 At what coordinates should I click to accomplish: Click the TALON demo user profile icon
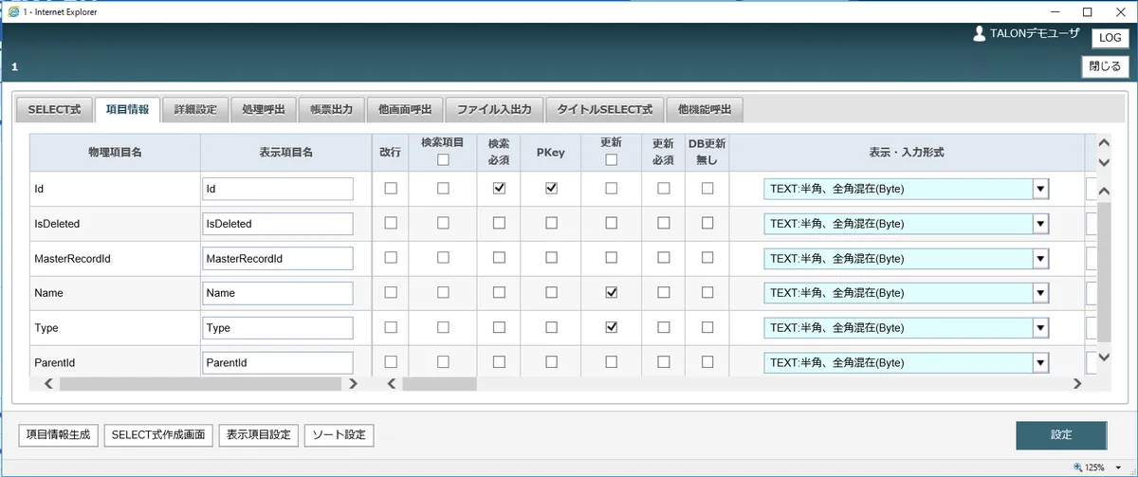point(980,33)
